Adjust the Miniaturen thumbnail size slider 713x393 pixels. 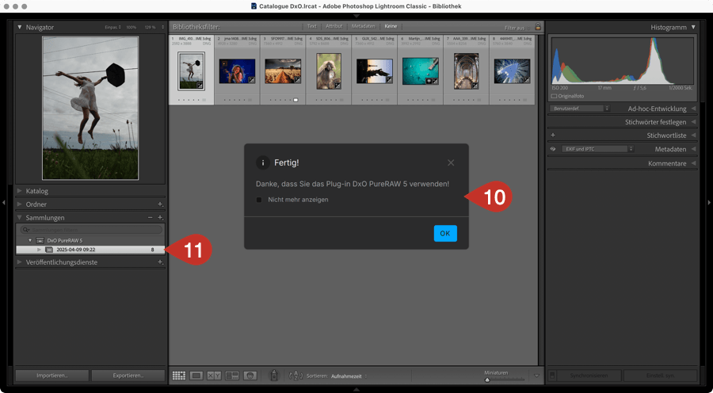pyautogui.click(x=487, y=380)
